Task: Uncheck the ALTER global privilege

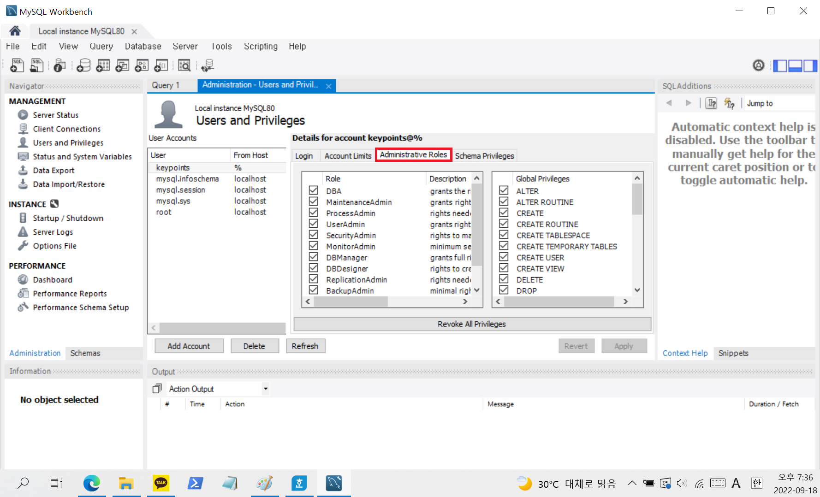Action: tap(504, 190)
